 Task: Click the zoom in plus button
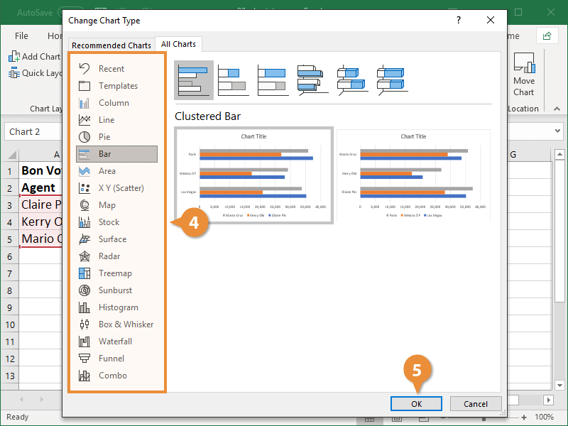(524, 417)
